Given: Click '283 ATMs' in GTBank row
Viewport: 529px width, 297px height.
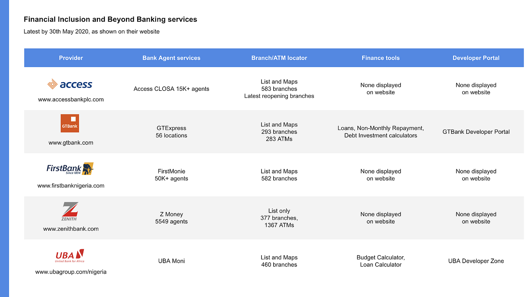Looking at the screenshot, I should coord(279,139).
